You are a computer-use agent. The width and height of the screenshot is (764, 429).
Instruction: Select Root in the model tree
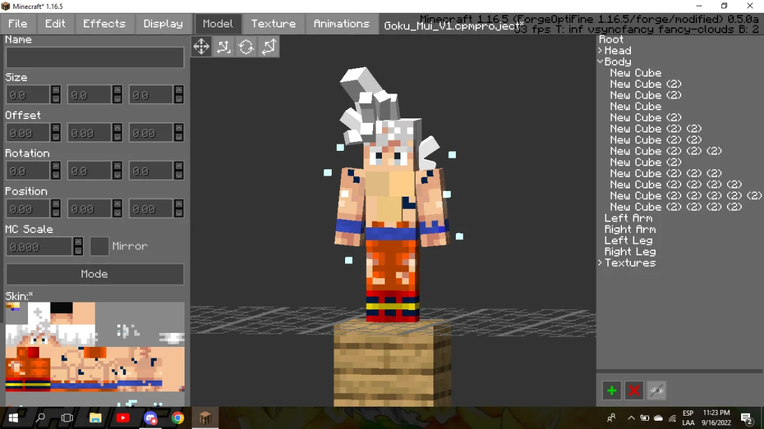click(612, 39)
